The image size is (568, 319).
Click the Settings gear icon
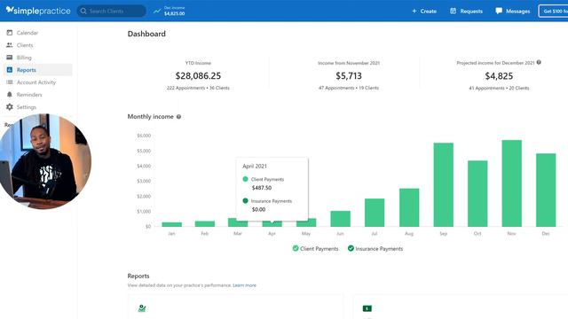click(x=10, y=106)
